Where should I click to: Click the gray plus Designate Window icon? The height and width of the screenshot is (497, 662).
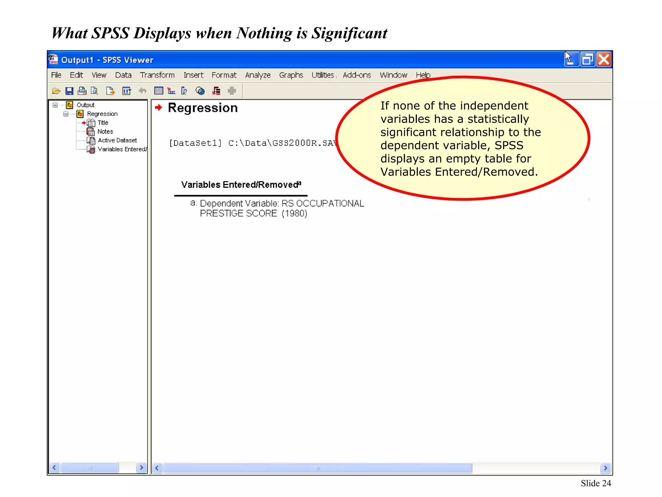point(232,91)
